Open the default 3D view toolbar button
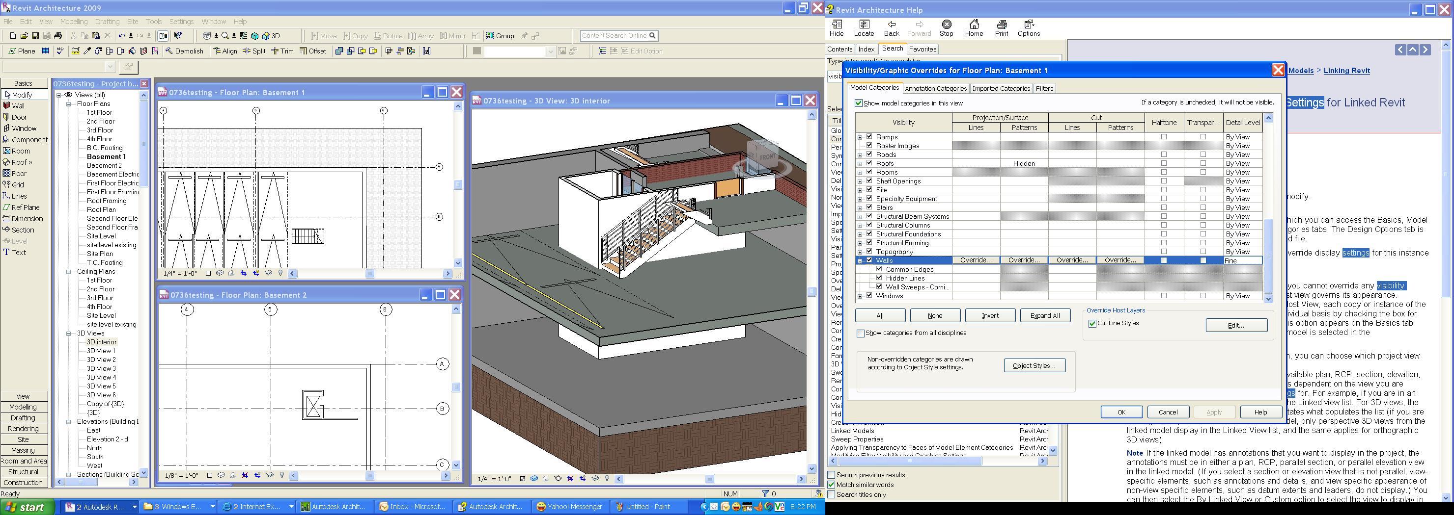This screenshot has height=515, width=1454. coord(271,36)
